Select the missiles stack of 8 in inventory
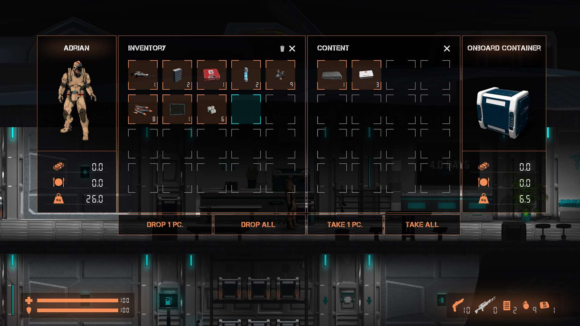This screenshot has width=580, height=326. click(x=143, y=109)
